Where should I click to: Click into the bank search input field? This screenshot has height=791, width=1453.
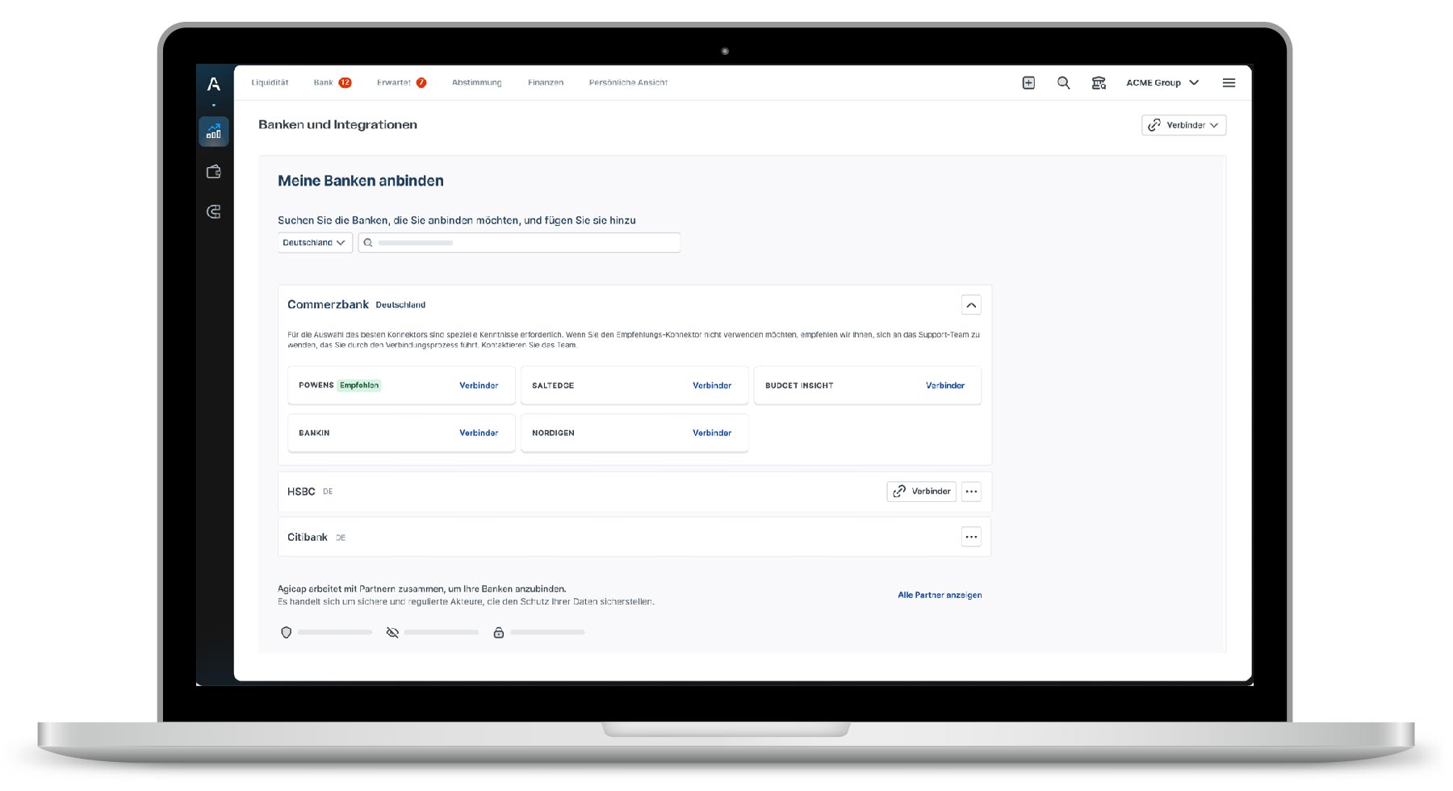pos(519,242)
